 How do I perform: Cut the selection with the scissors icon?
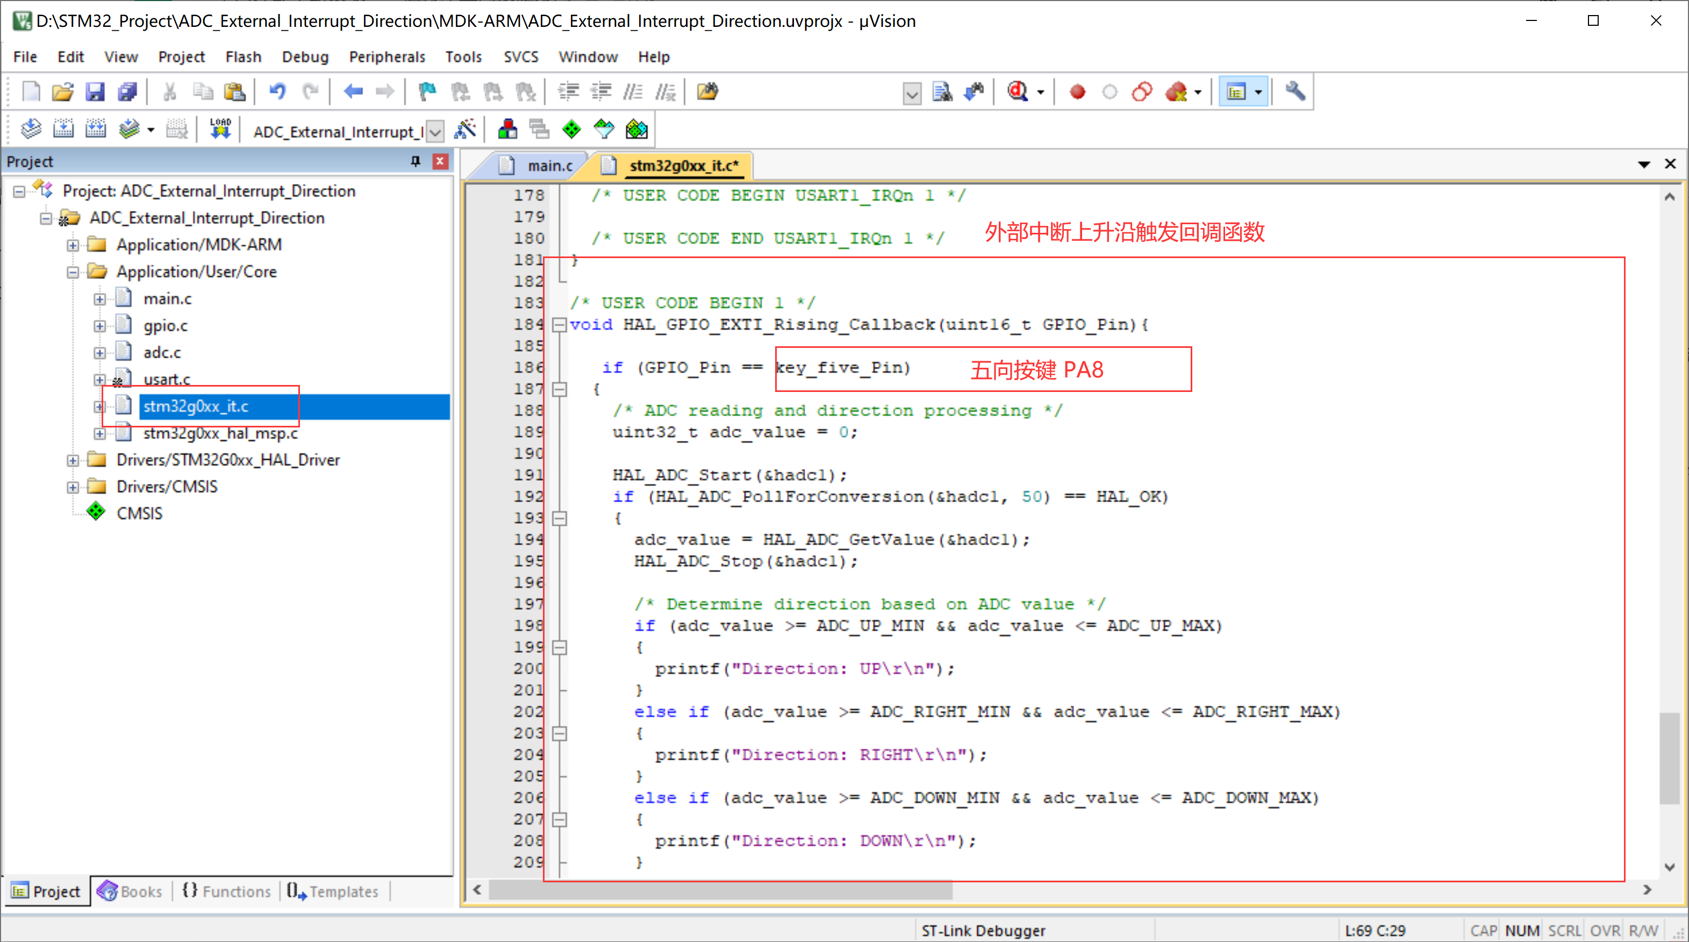click(170, 92)
